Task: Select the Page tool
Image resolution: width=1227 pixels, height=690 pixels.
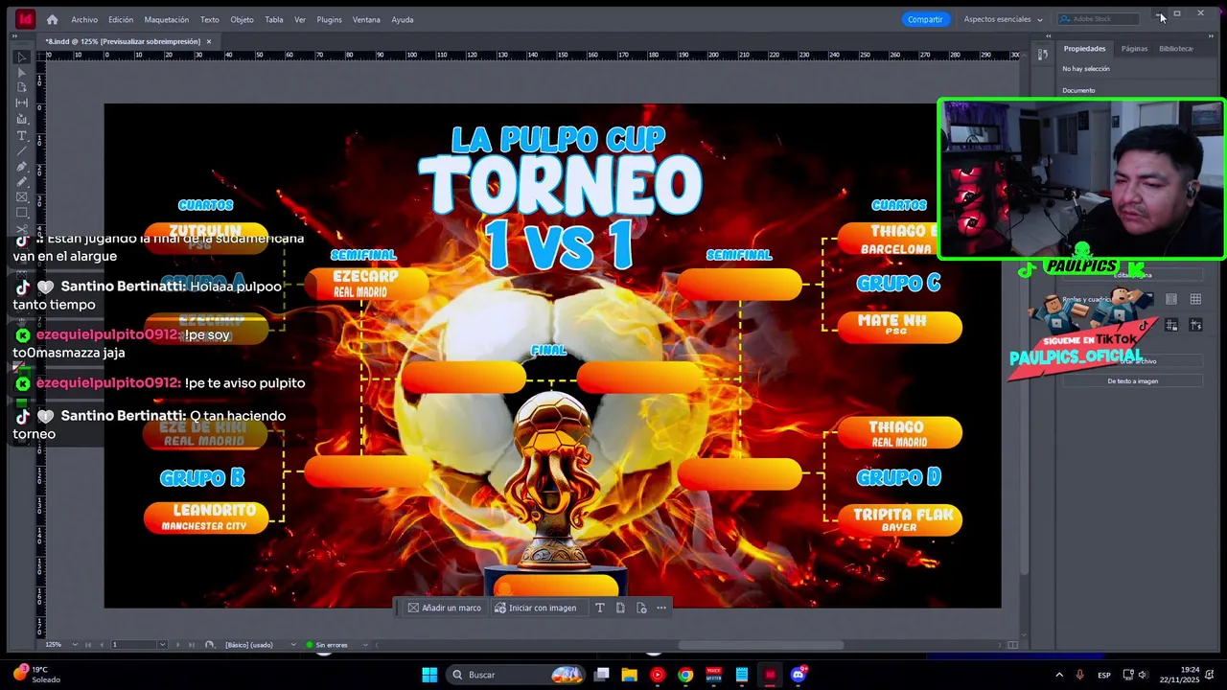Action: [x=21, y=87]
